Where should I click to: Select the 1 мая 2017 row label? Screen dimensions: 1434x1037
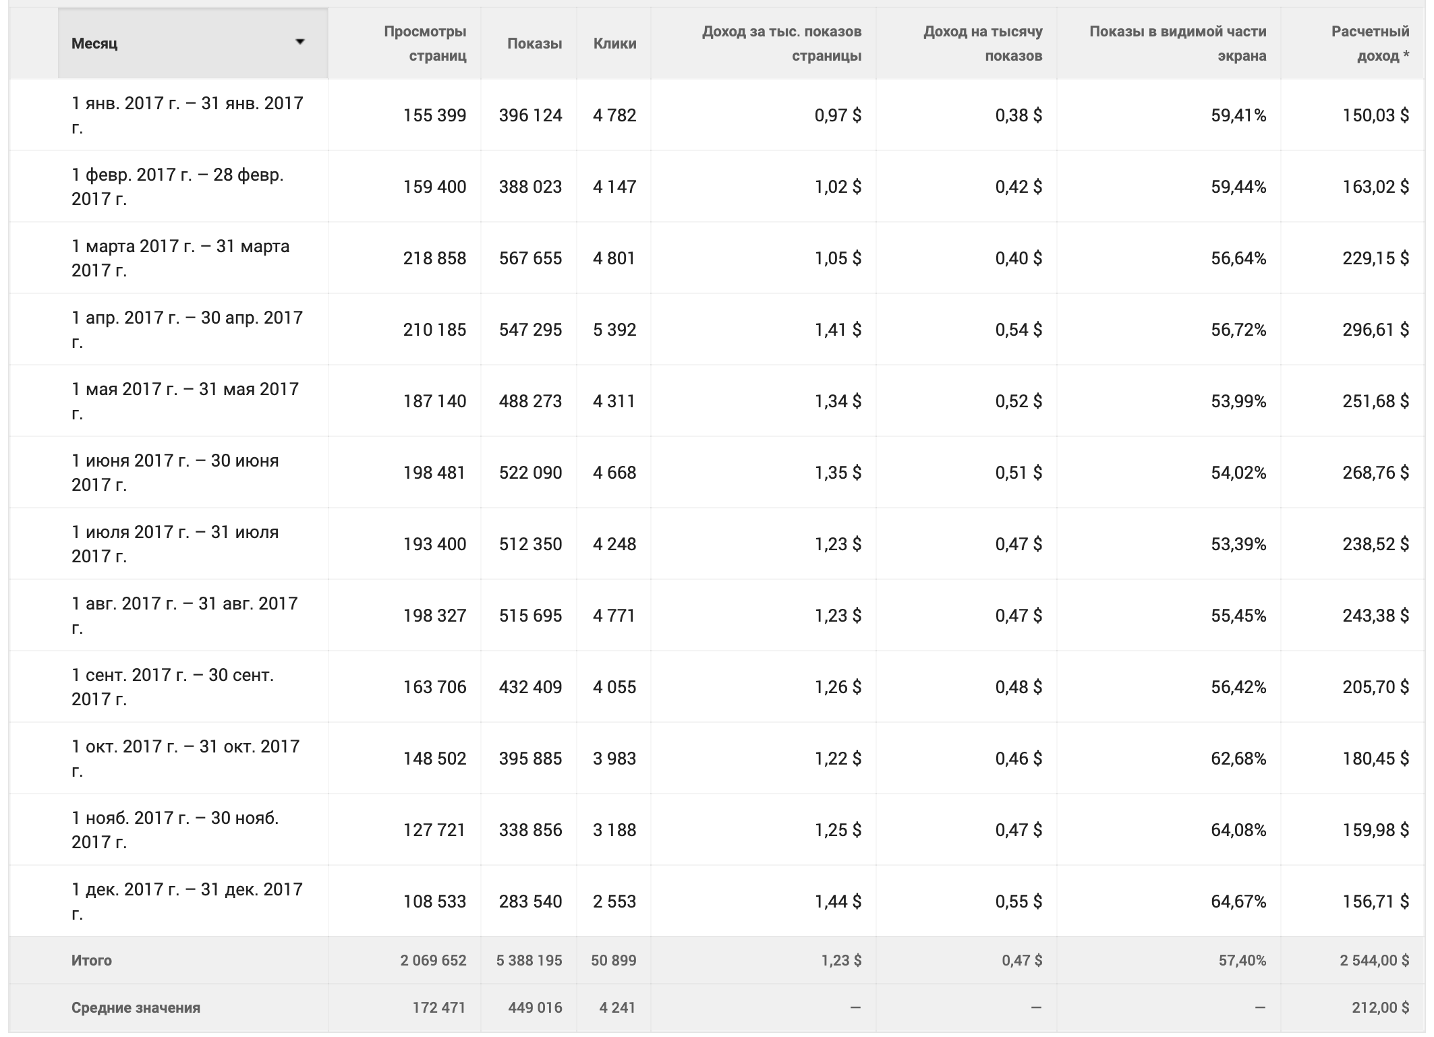tap(185, 401)
